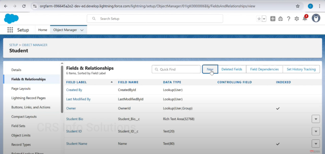Click the Favorites star in Salesforce header
Viewport: 325px width, 154px height.
(x=259, y=19)
